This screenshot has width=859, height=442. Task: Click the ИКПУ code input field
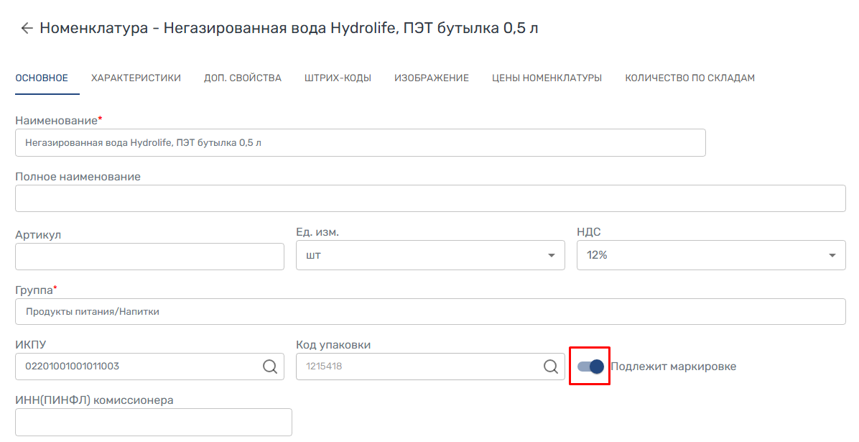coord(136,367)
